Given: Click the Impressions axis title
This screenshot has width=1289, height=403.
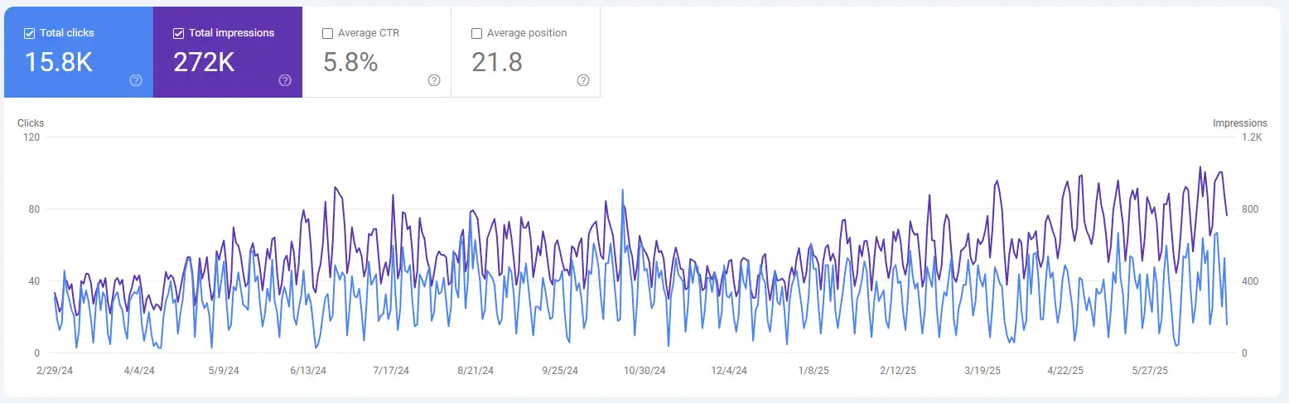Looking at the screenshot, I should point(1239,123).
